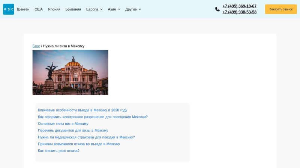Jump to Как снизить риск отказа section

pos(58,151)
